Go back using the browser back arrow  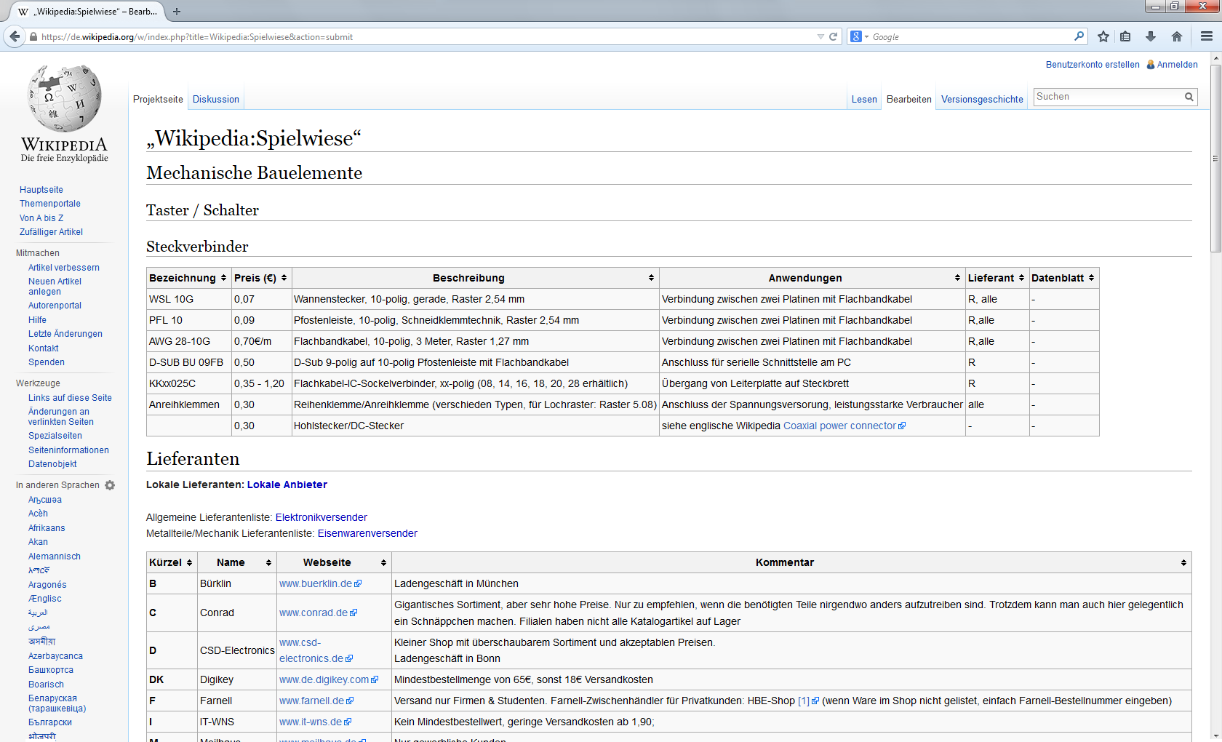14,36
